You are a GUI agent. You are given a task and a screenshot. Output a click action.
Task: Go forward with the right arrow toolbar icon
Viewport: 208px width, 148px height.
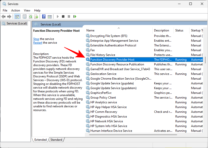9,16
